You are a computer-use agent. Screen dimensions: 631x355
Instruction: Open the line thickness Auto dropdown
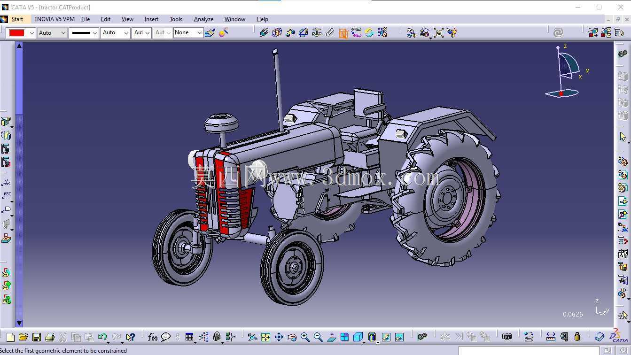coord(115,33)
